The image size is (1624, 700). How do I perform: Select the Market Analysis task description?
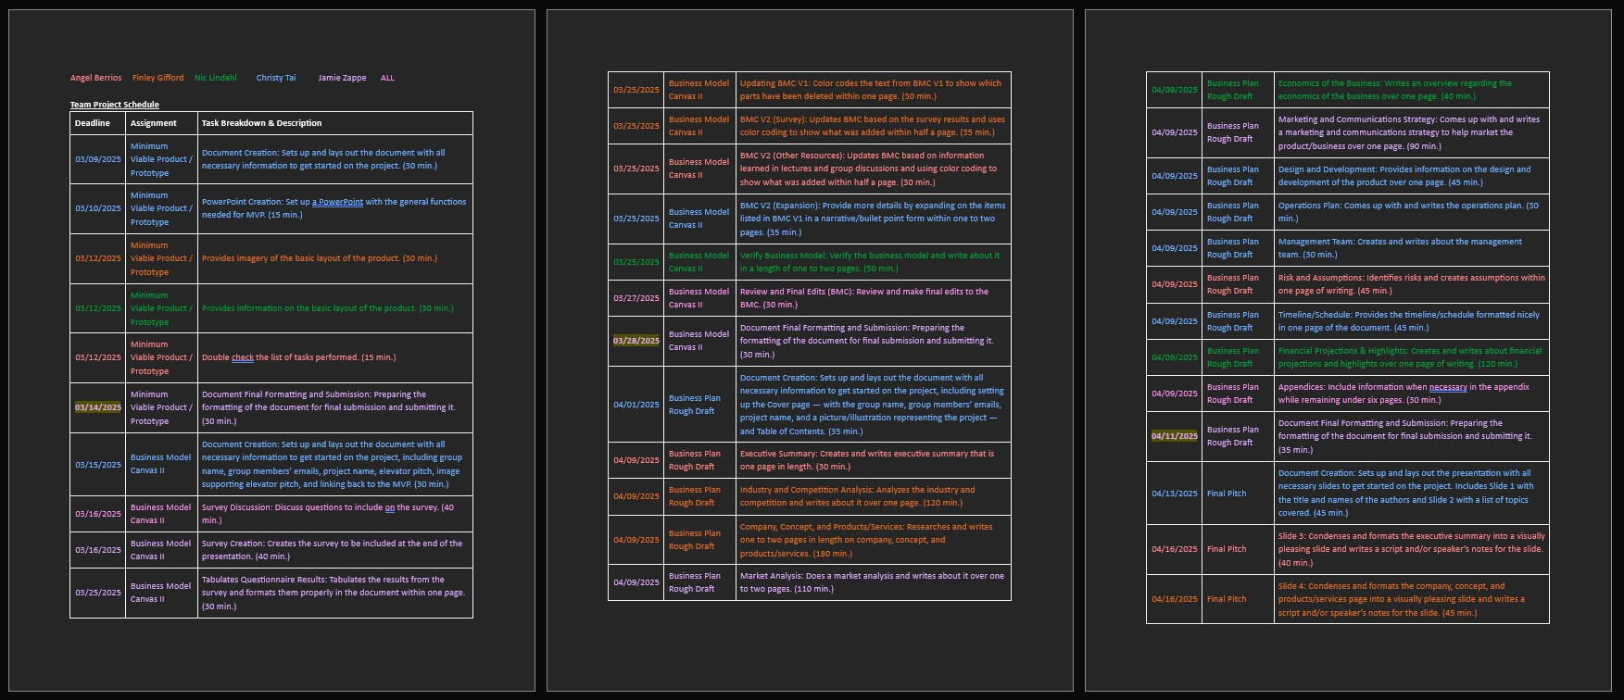pyautogui.click(x=871, y=582)
